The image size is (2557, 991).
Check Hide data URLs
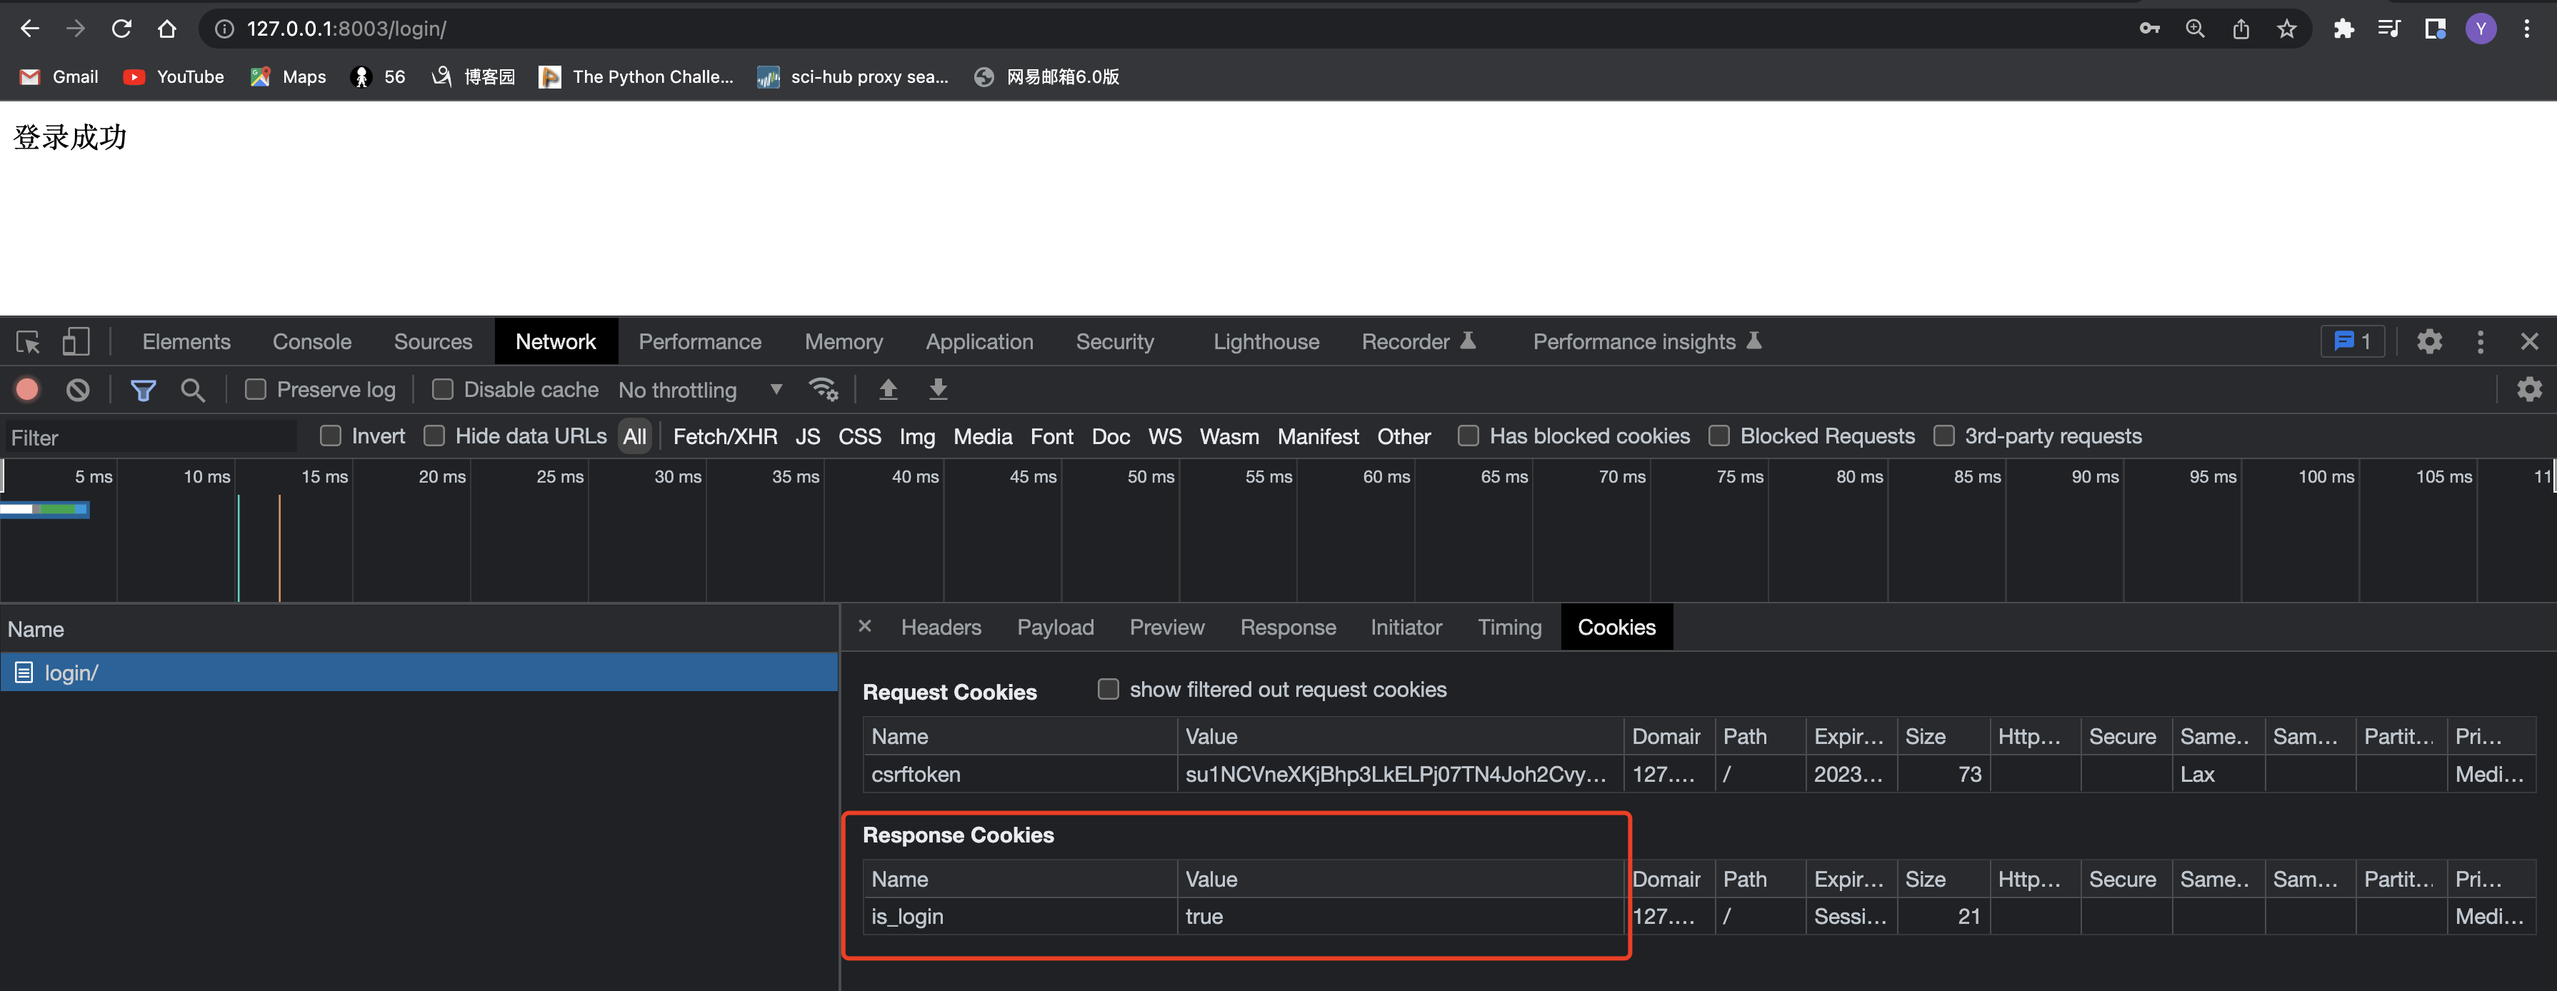[434, 436]
